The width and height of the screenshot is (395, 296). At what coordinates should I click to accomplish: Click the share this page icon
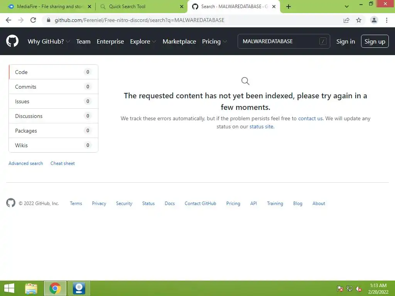346,20
